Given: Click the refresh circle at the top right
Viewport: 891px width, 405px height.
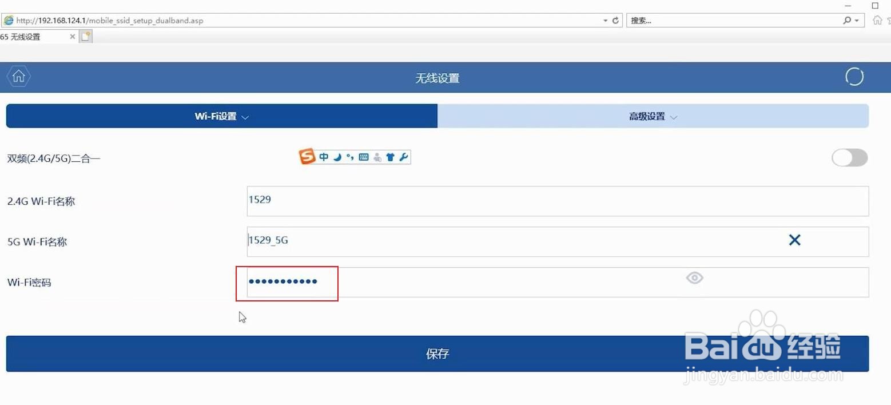Looking at the screenshot, I should 854,76.
